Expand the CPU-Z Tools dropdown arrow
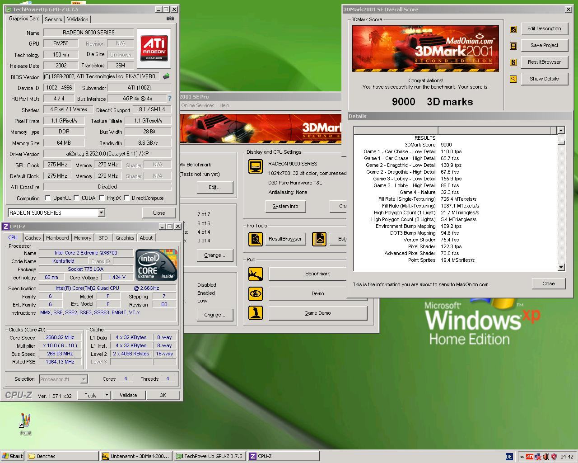Screen dimensions: 578x463 107,395
